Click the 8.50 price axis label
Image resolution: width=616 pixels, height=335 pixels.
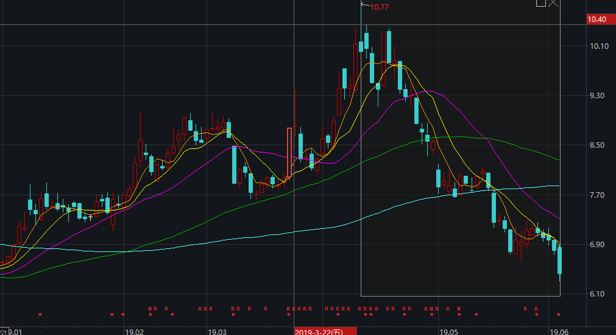(x=600, y=145)
